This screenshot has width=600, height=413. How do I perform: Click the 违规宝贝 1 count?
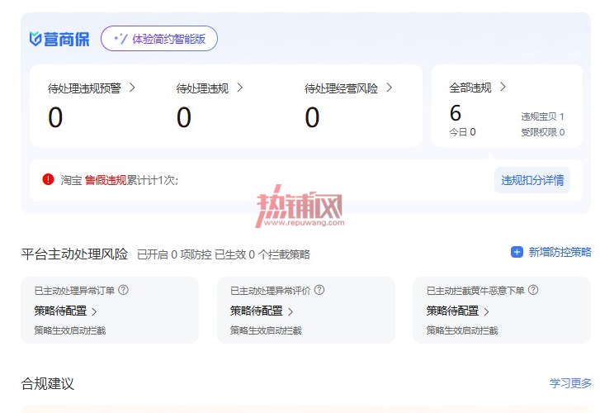coord(542,116)
